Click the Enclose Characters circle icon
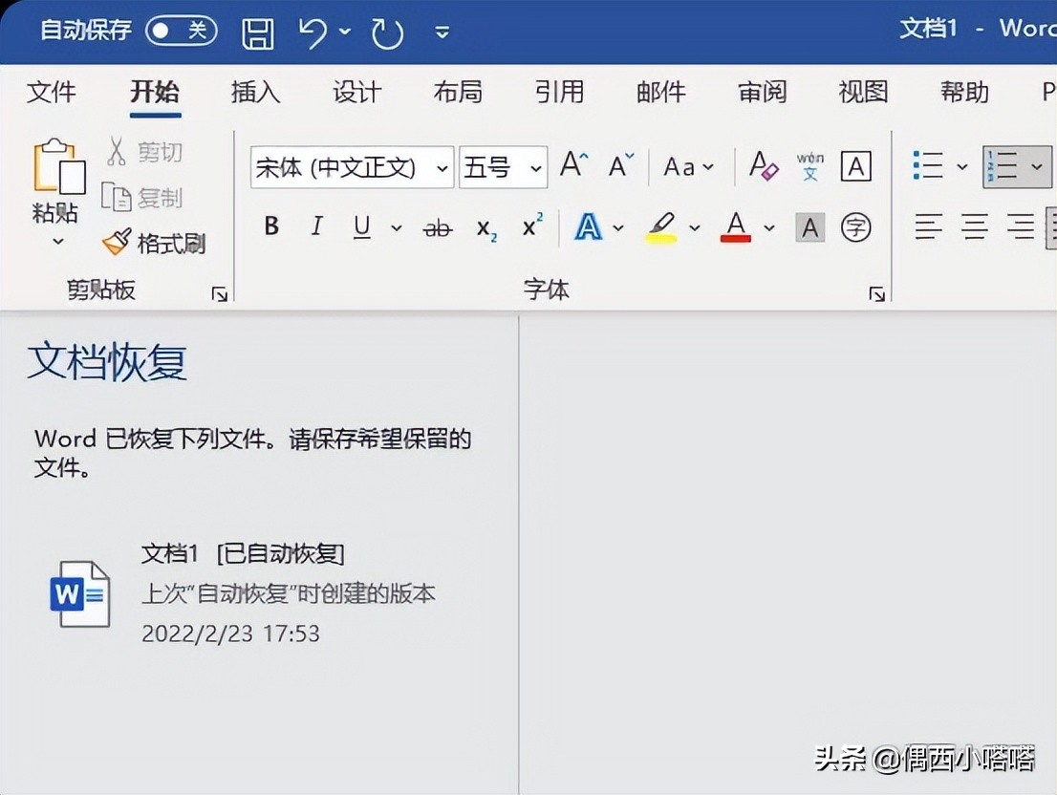The height and width of the screenshot is (795, 1057). coord(855,227)
